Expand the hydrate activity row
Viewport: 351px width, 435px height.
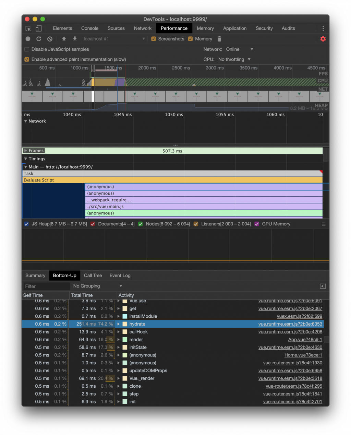tap(119, 324)
